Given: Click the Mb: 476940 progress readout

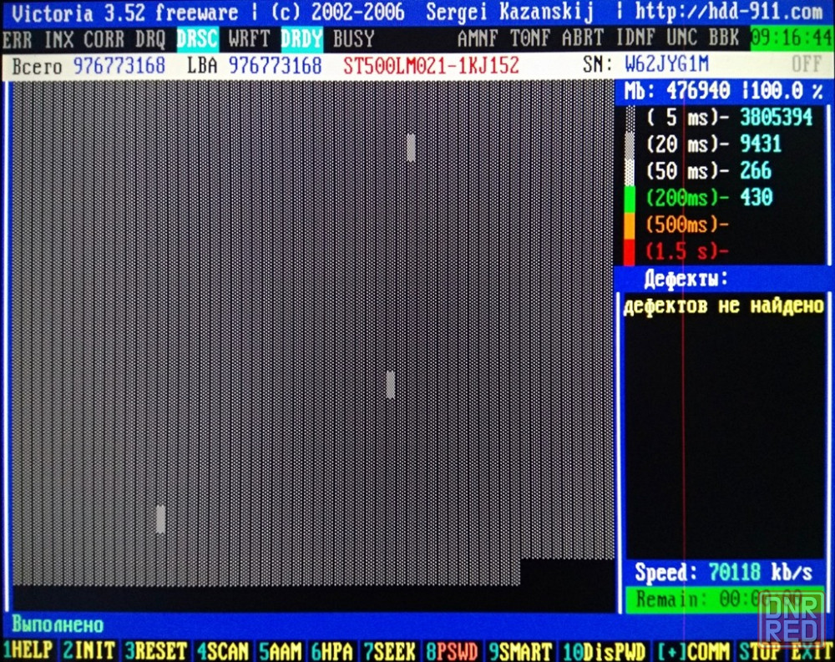Looking at the screenshot, I should pyautogui.click(x=677, y=91).
